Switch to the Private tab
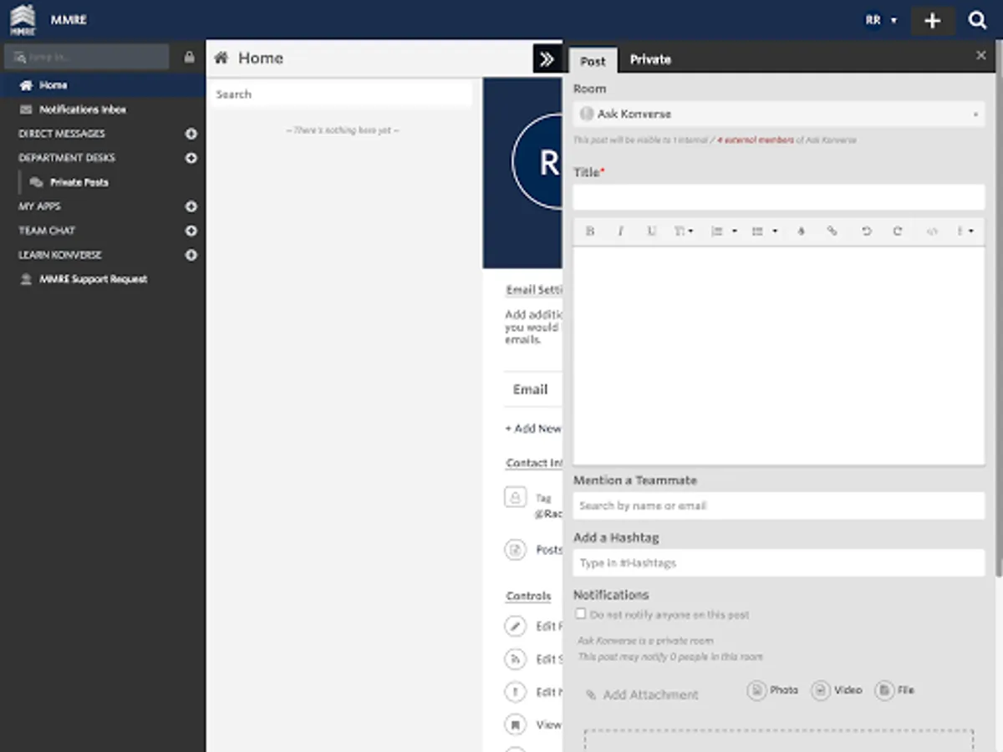Image resolution: width=1003 pixels, height=752 pixels. pyautogui.click(x=650, y=60)
